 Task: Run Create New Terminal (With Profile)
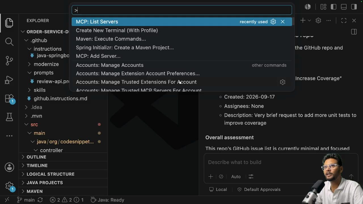click(x=182, y=30)
